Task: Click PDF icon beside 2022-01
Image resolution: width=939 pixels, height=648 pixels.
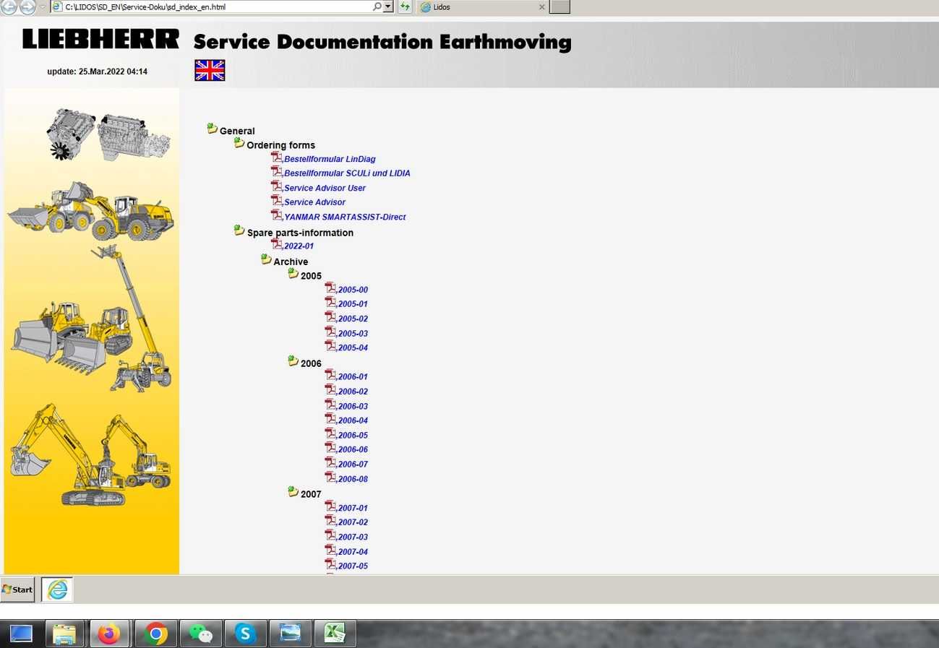Action: (277, 245)
